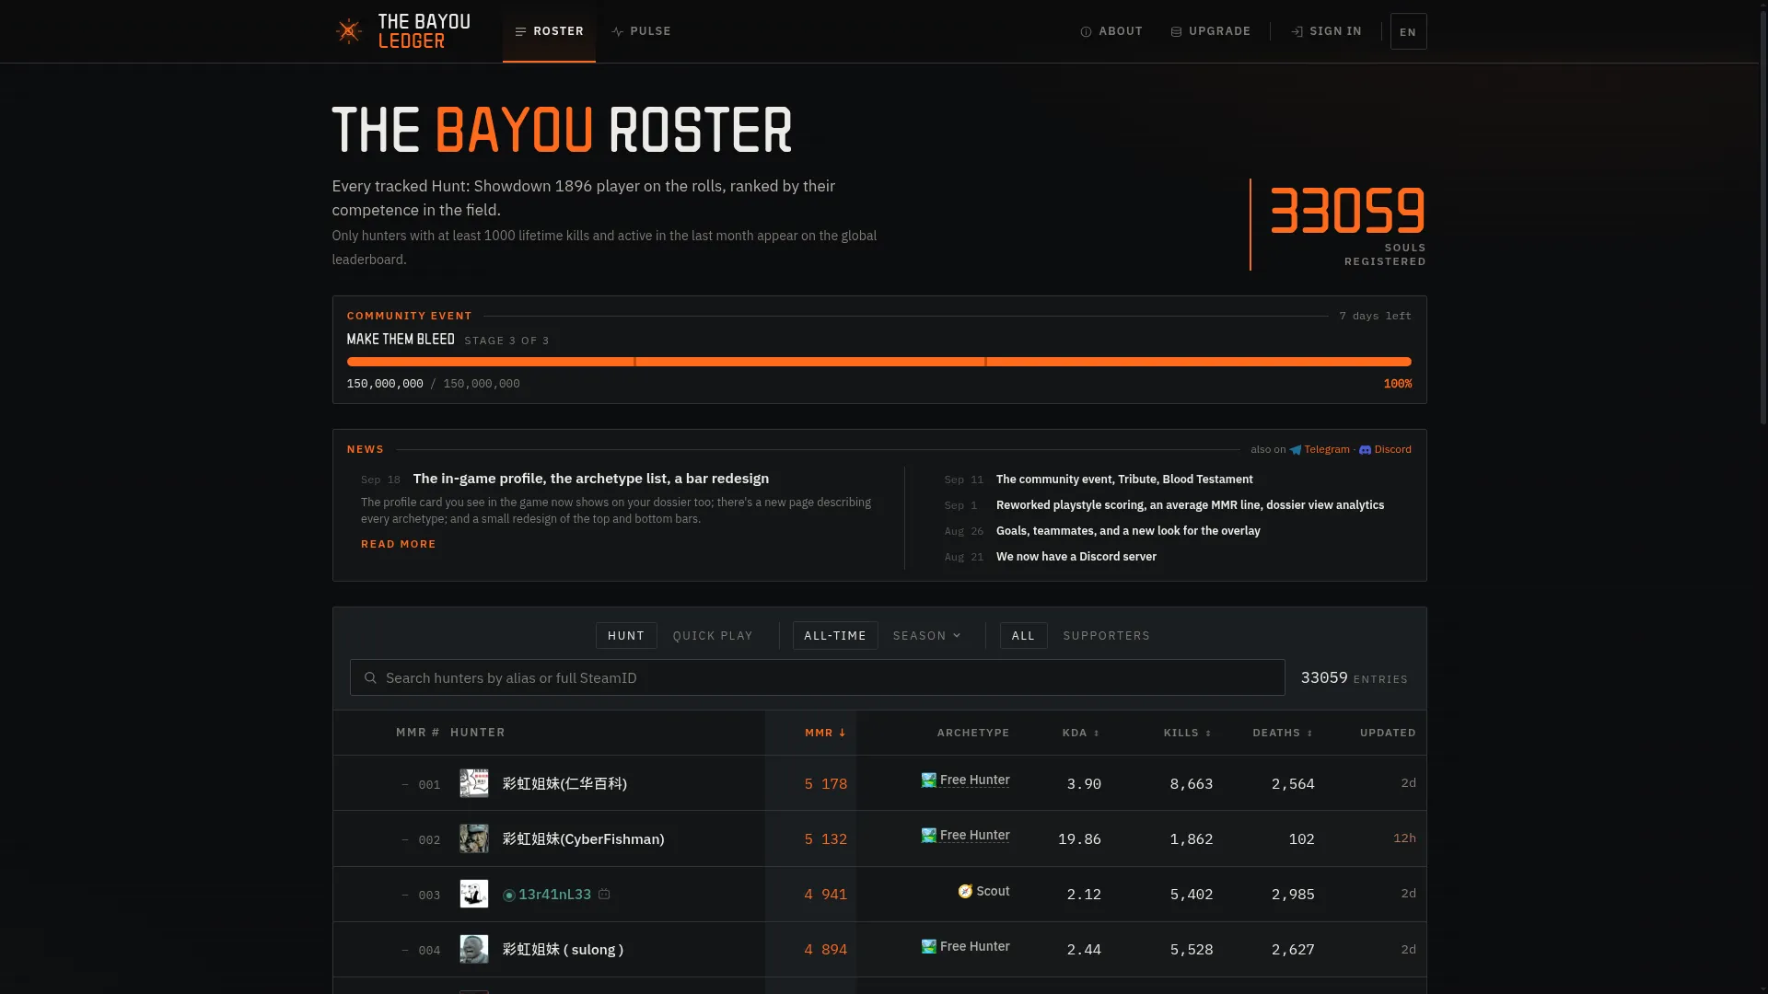1768x994 pixels.
Task: Sort table by KILLS column
Action: coord(1188,734)
